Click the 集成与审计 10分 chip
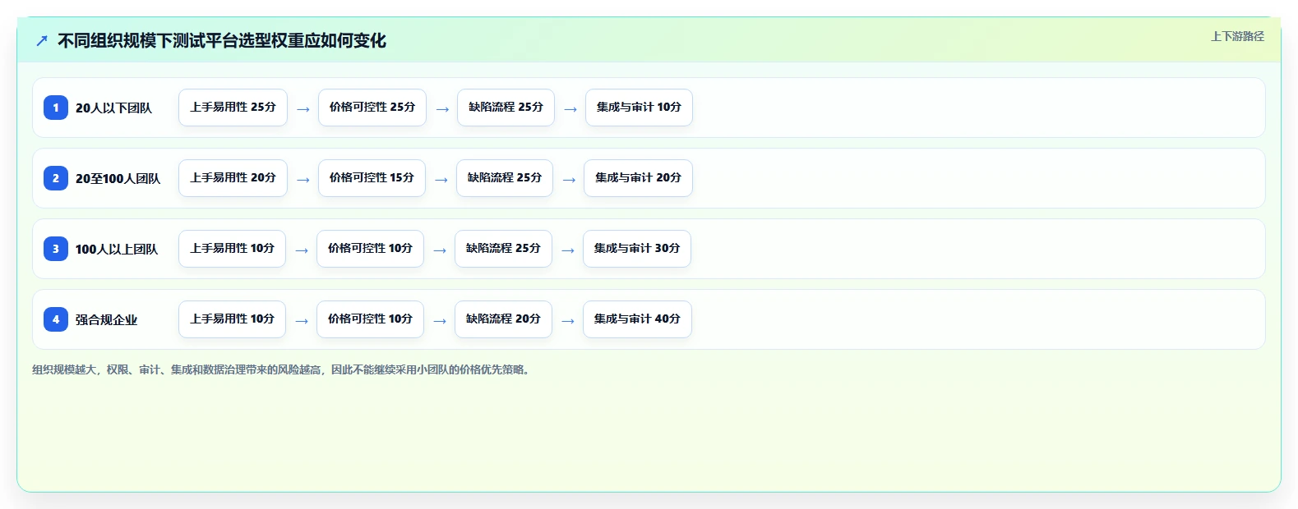Viewport: 1298px width, 509px height. [x=639, y=108]
